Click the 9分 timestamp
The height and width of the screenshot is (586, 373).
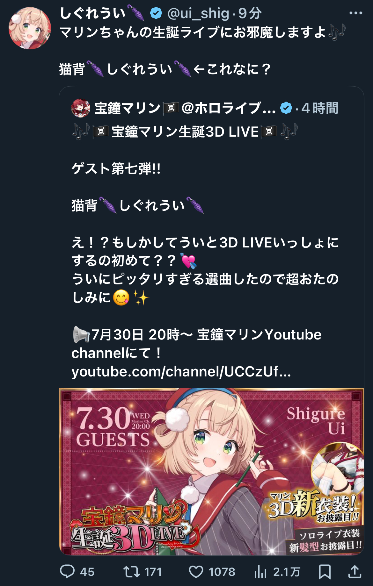coord(250,13)
